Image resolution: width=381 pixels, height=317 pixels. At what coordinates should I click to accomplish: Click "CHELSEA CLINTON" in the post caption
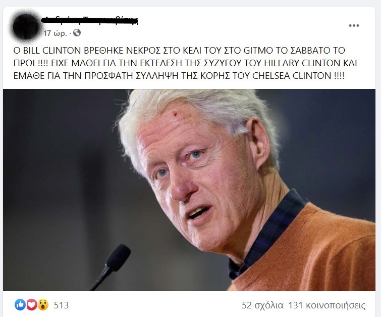pos(292,76)
